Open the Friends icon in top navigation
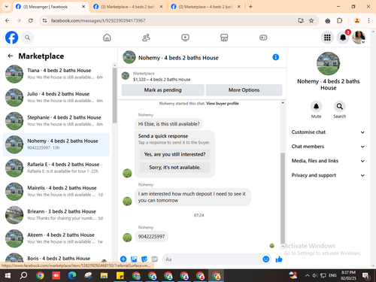Viewport: 376px width, 282px height. 146,38
